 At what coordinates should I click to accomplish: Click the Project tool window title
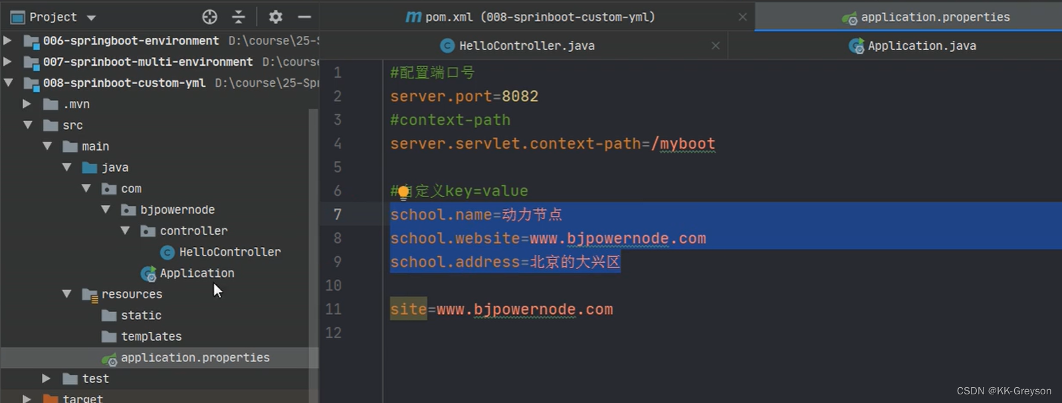pos(53,17)
